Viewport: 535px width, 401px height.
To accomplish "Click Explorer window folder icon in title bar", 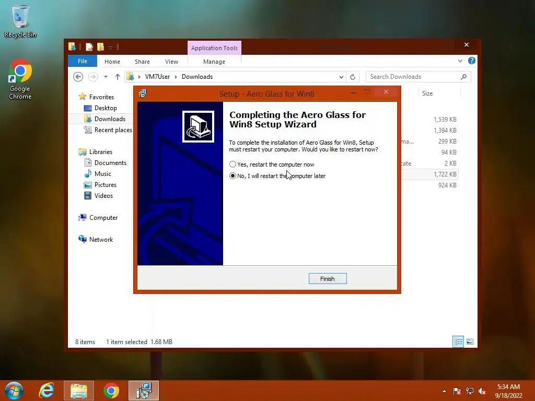I will click(72, 46).
